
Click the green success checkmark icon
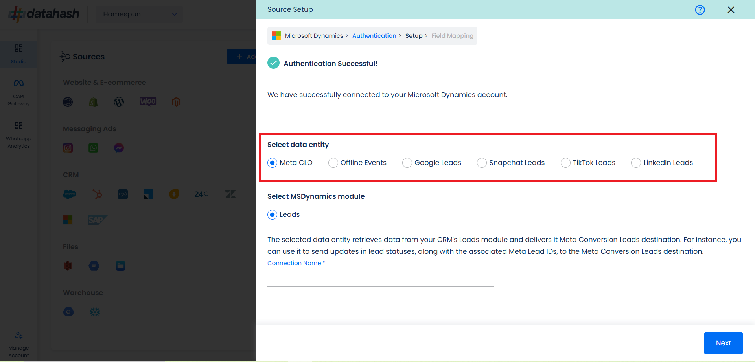click(x=273, y=63)
